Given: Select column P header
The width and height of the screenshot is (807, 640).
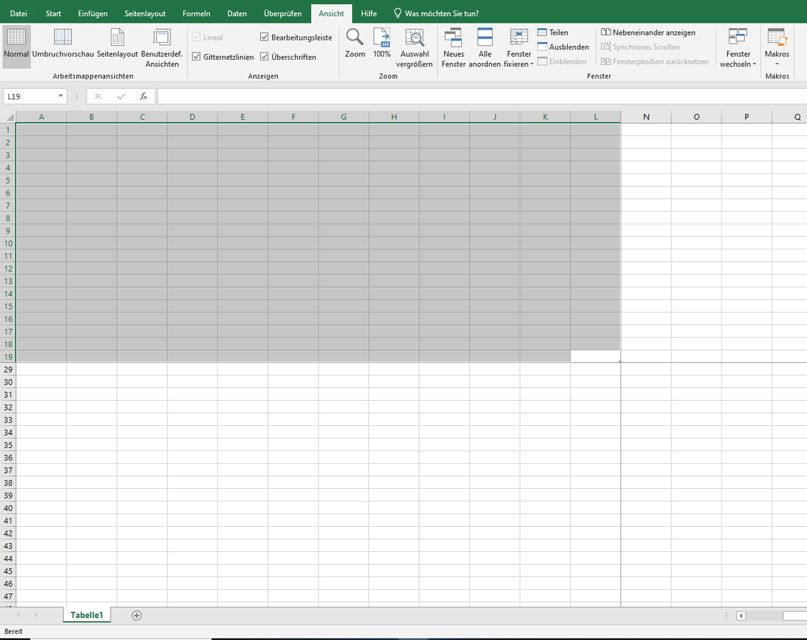Looking at the screenshot, I should (746, 117).
